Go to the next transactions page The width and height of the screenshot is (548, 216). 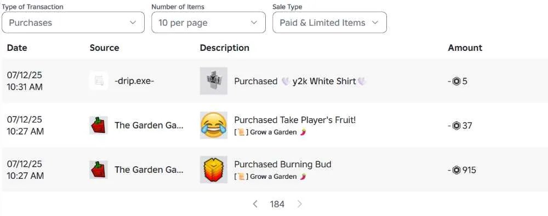300,204
